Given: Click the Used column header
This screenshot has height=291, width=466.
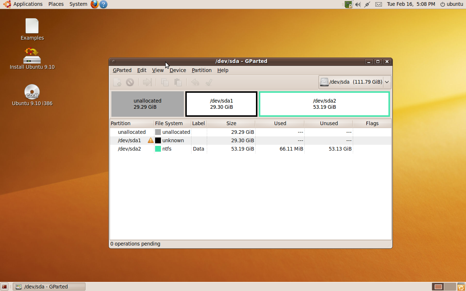Looking at the screenshot, I should coord(280,123).
